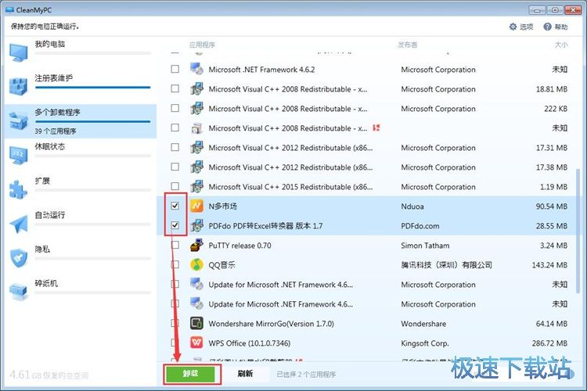
Task: Click the red broken marker on Visual C++ 2008 row
Action: tap(376, 127)
